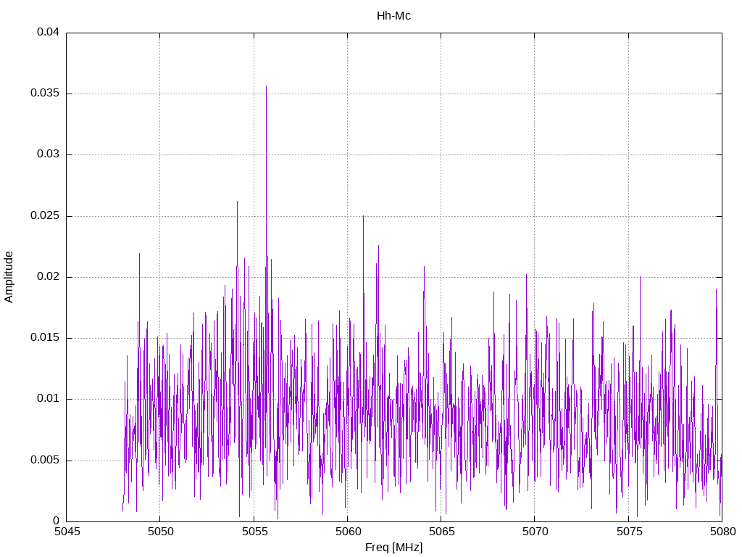The image size is (742, 557).
Task: Click the 5045 x-axis tick label
Action: point(66,532)
